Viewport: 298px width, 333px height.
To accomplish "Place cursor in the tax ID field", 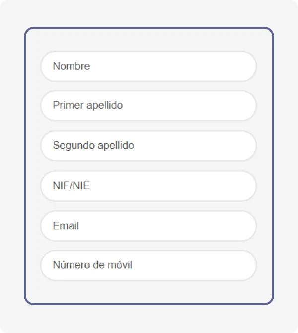I will (x=148, y=186).
